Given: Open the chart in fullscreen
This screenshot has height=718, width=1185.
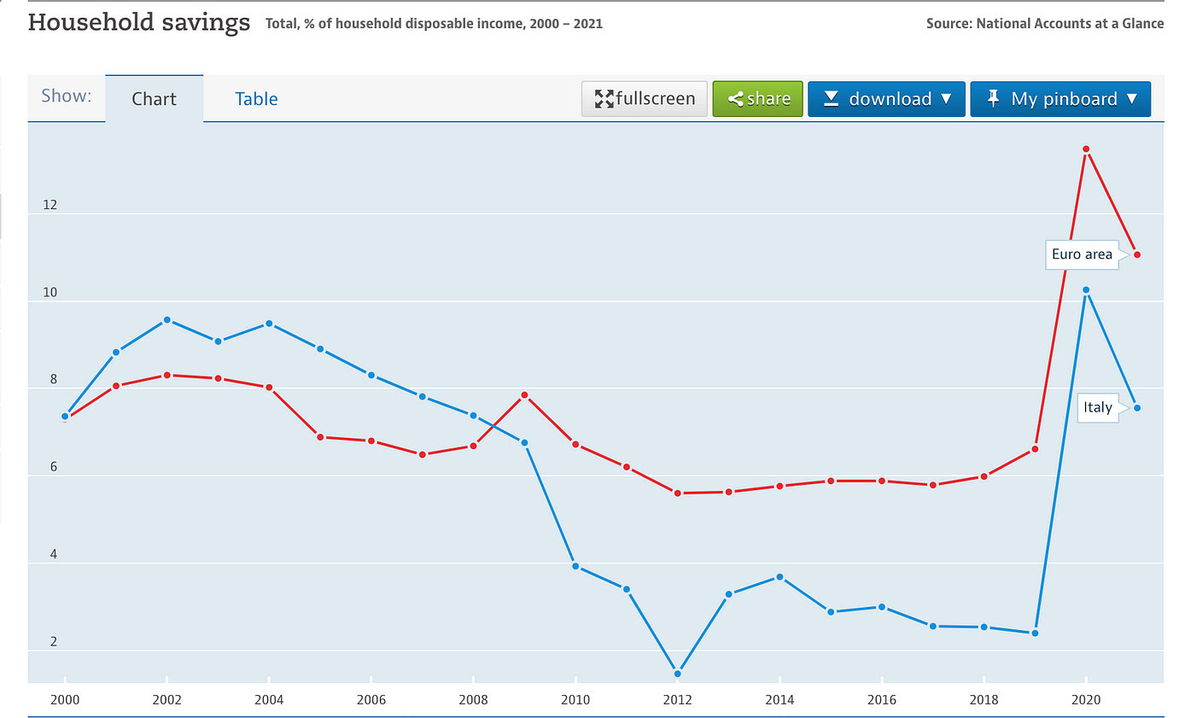Looking at the screenshot, I should 645,99.
